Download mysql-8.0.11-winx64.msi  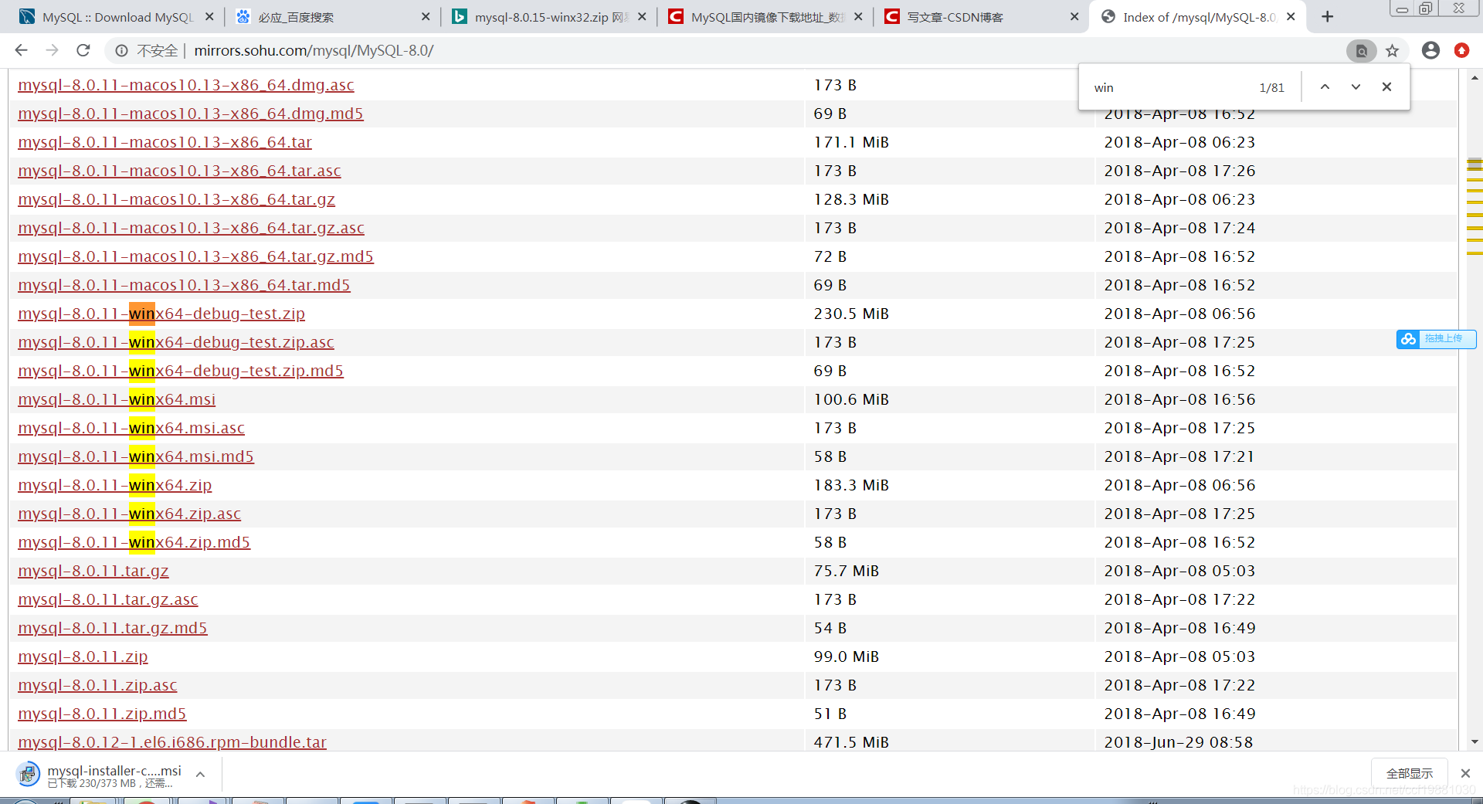click(x=117, y=399)
